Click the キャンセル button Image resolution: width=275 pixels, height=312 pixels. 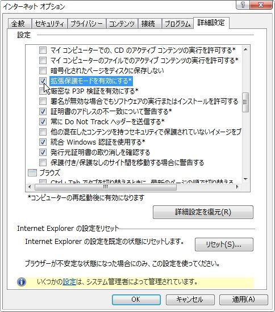coord(190,300)
